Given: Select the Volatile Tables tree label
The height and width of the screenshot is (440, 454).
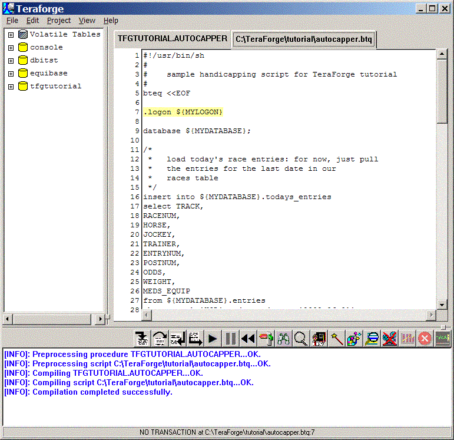Looking at the screenshot, I should (x=65, y=34).
